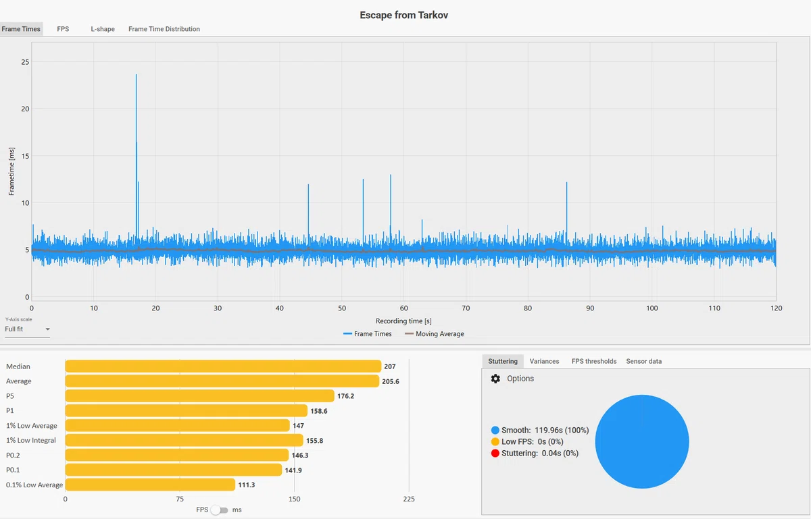This screenshot has width=811, height=519.
Task: Click the orange Low FPS legend dot
Action: tap(495, 441)
